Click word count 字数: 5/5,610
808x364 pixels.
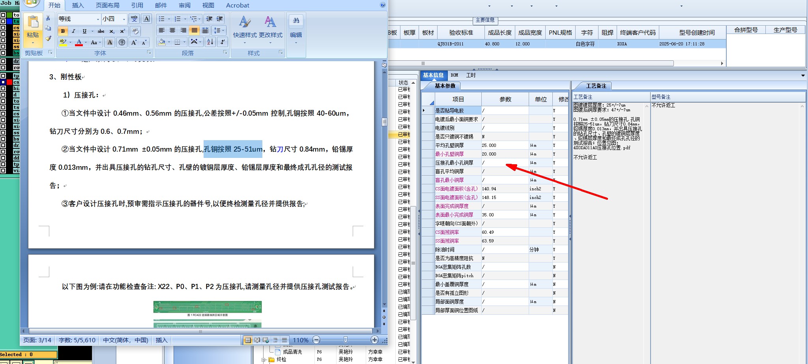(77, 340)
